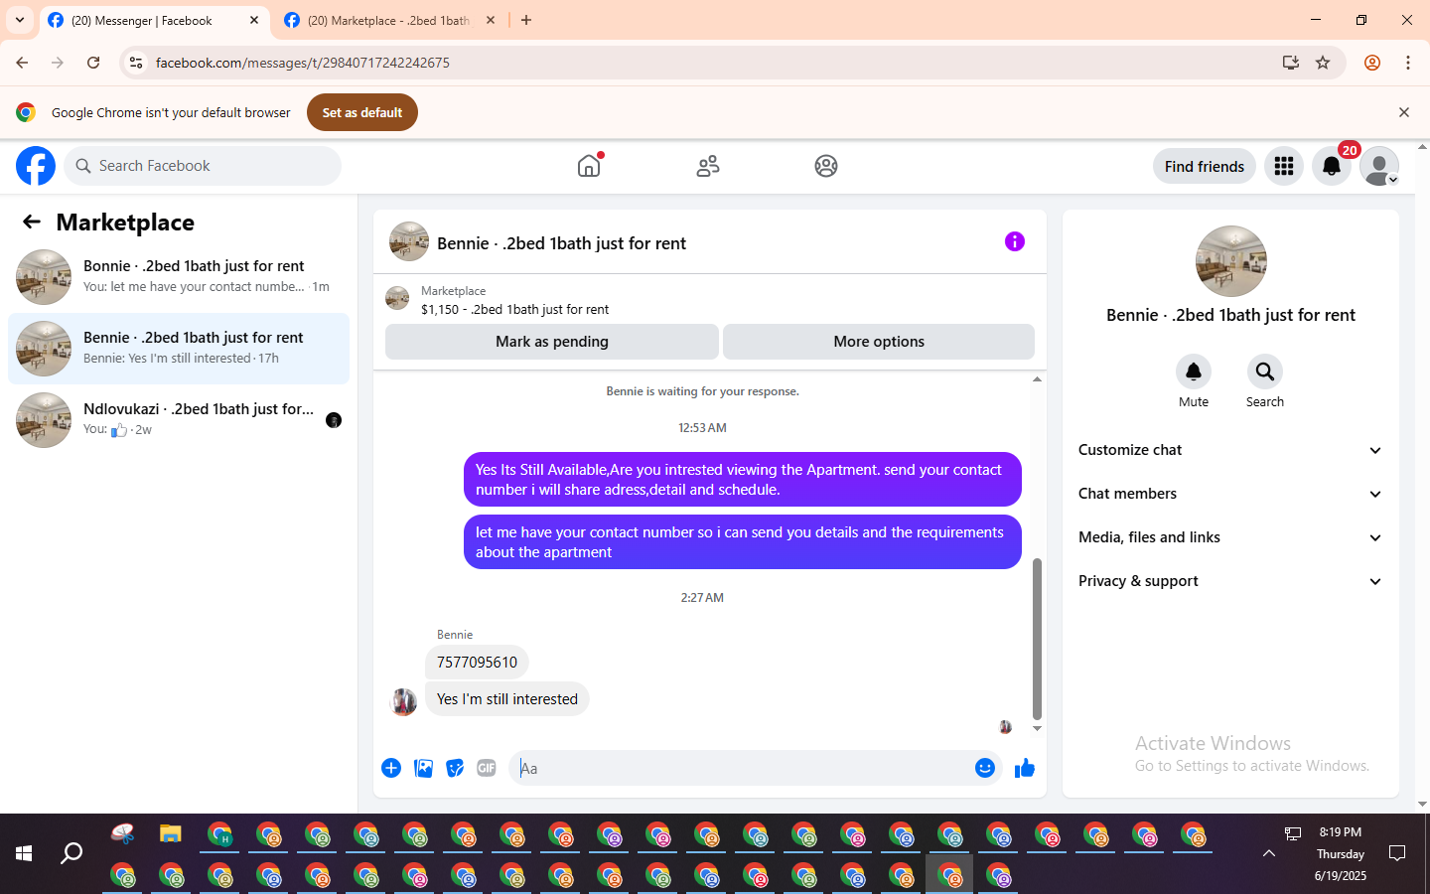Open the Groups icon in top navigation
Image resolution: width=1430 pixels, height=894 pixels.
[826, 166]
